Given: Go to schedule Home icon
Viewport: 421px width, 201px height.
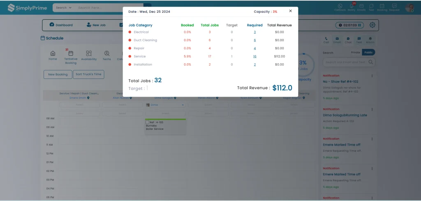Looking at the screenshot, I should pos(53,53).
